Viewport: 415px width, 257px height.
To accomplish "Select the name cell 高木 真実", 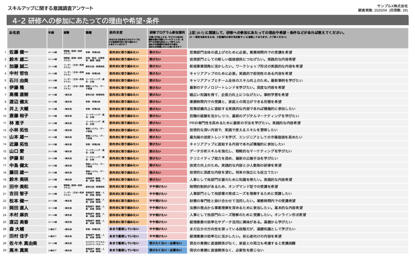I will pos(19,250).
